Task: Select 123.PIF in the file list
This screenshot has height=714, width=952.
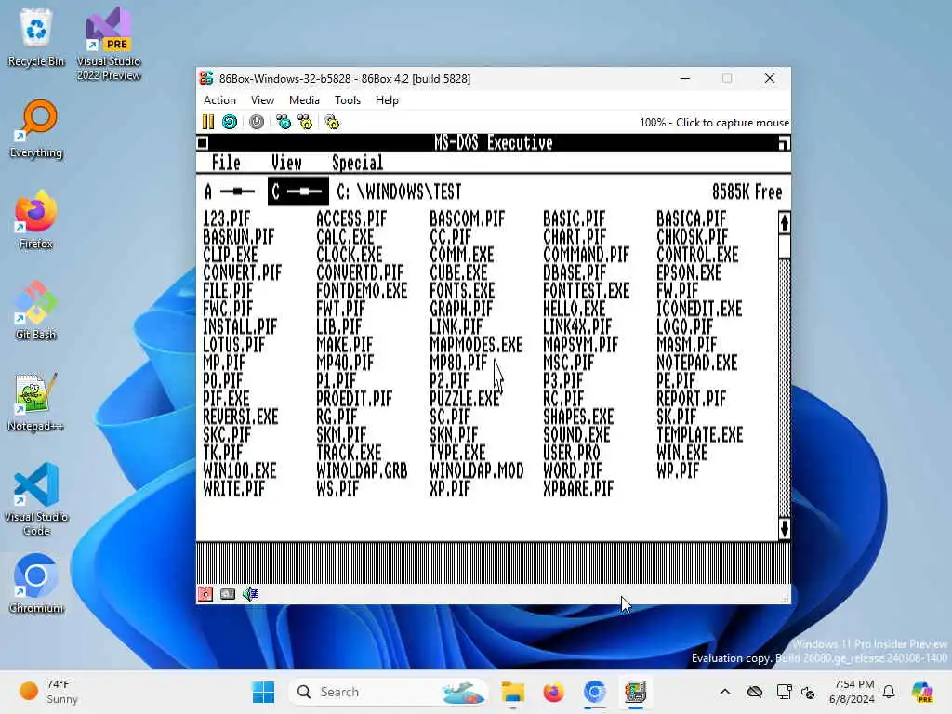Action: pyautogui.click(x=227, y=218)
